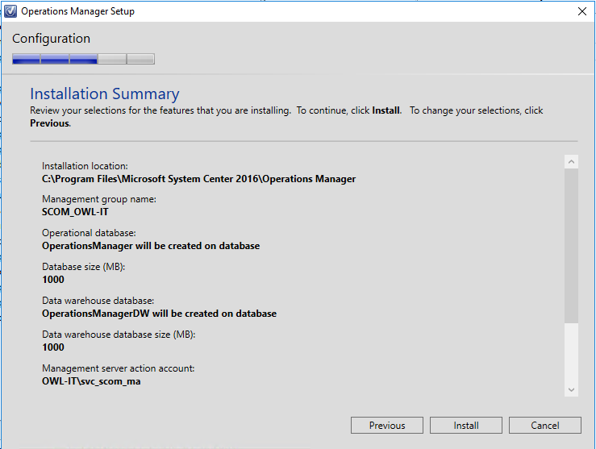596x449 pixels.
Task: Click the 'Operational database:' label
Action: [89, 233]
